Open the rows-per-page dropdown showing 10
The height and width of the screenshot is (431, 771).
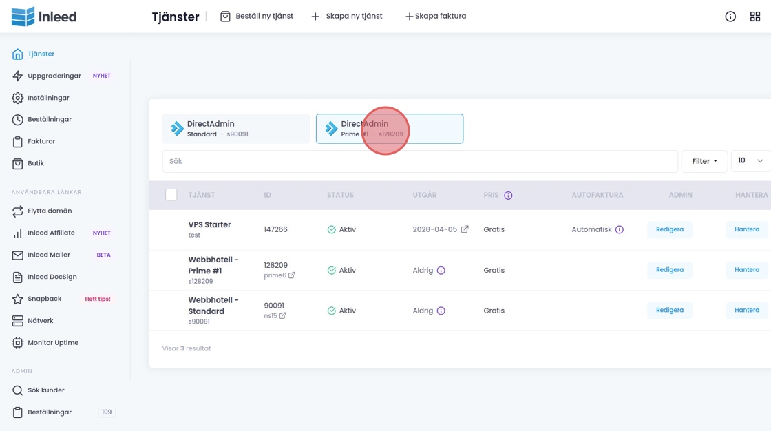(750, 161)
